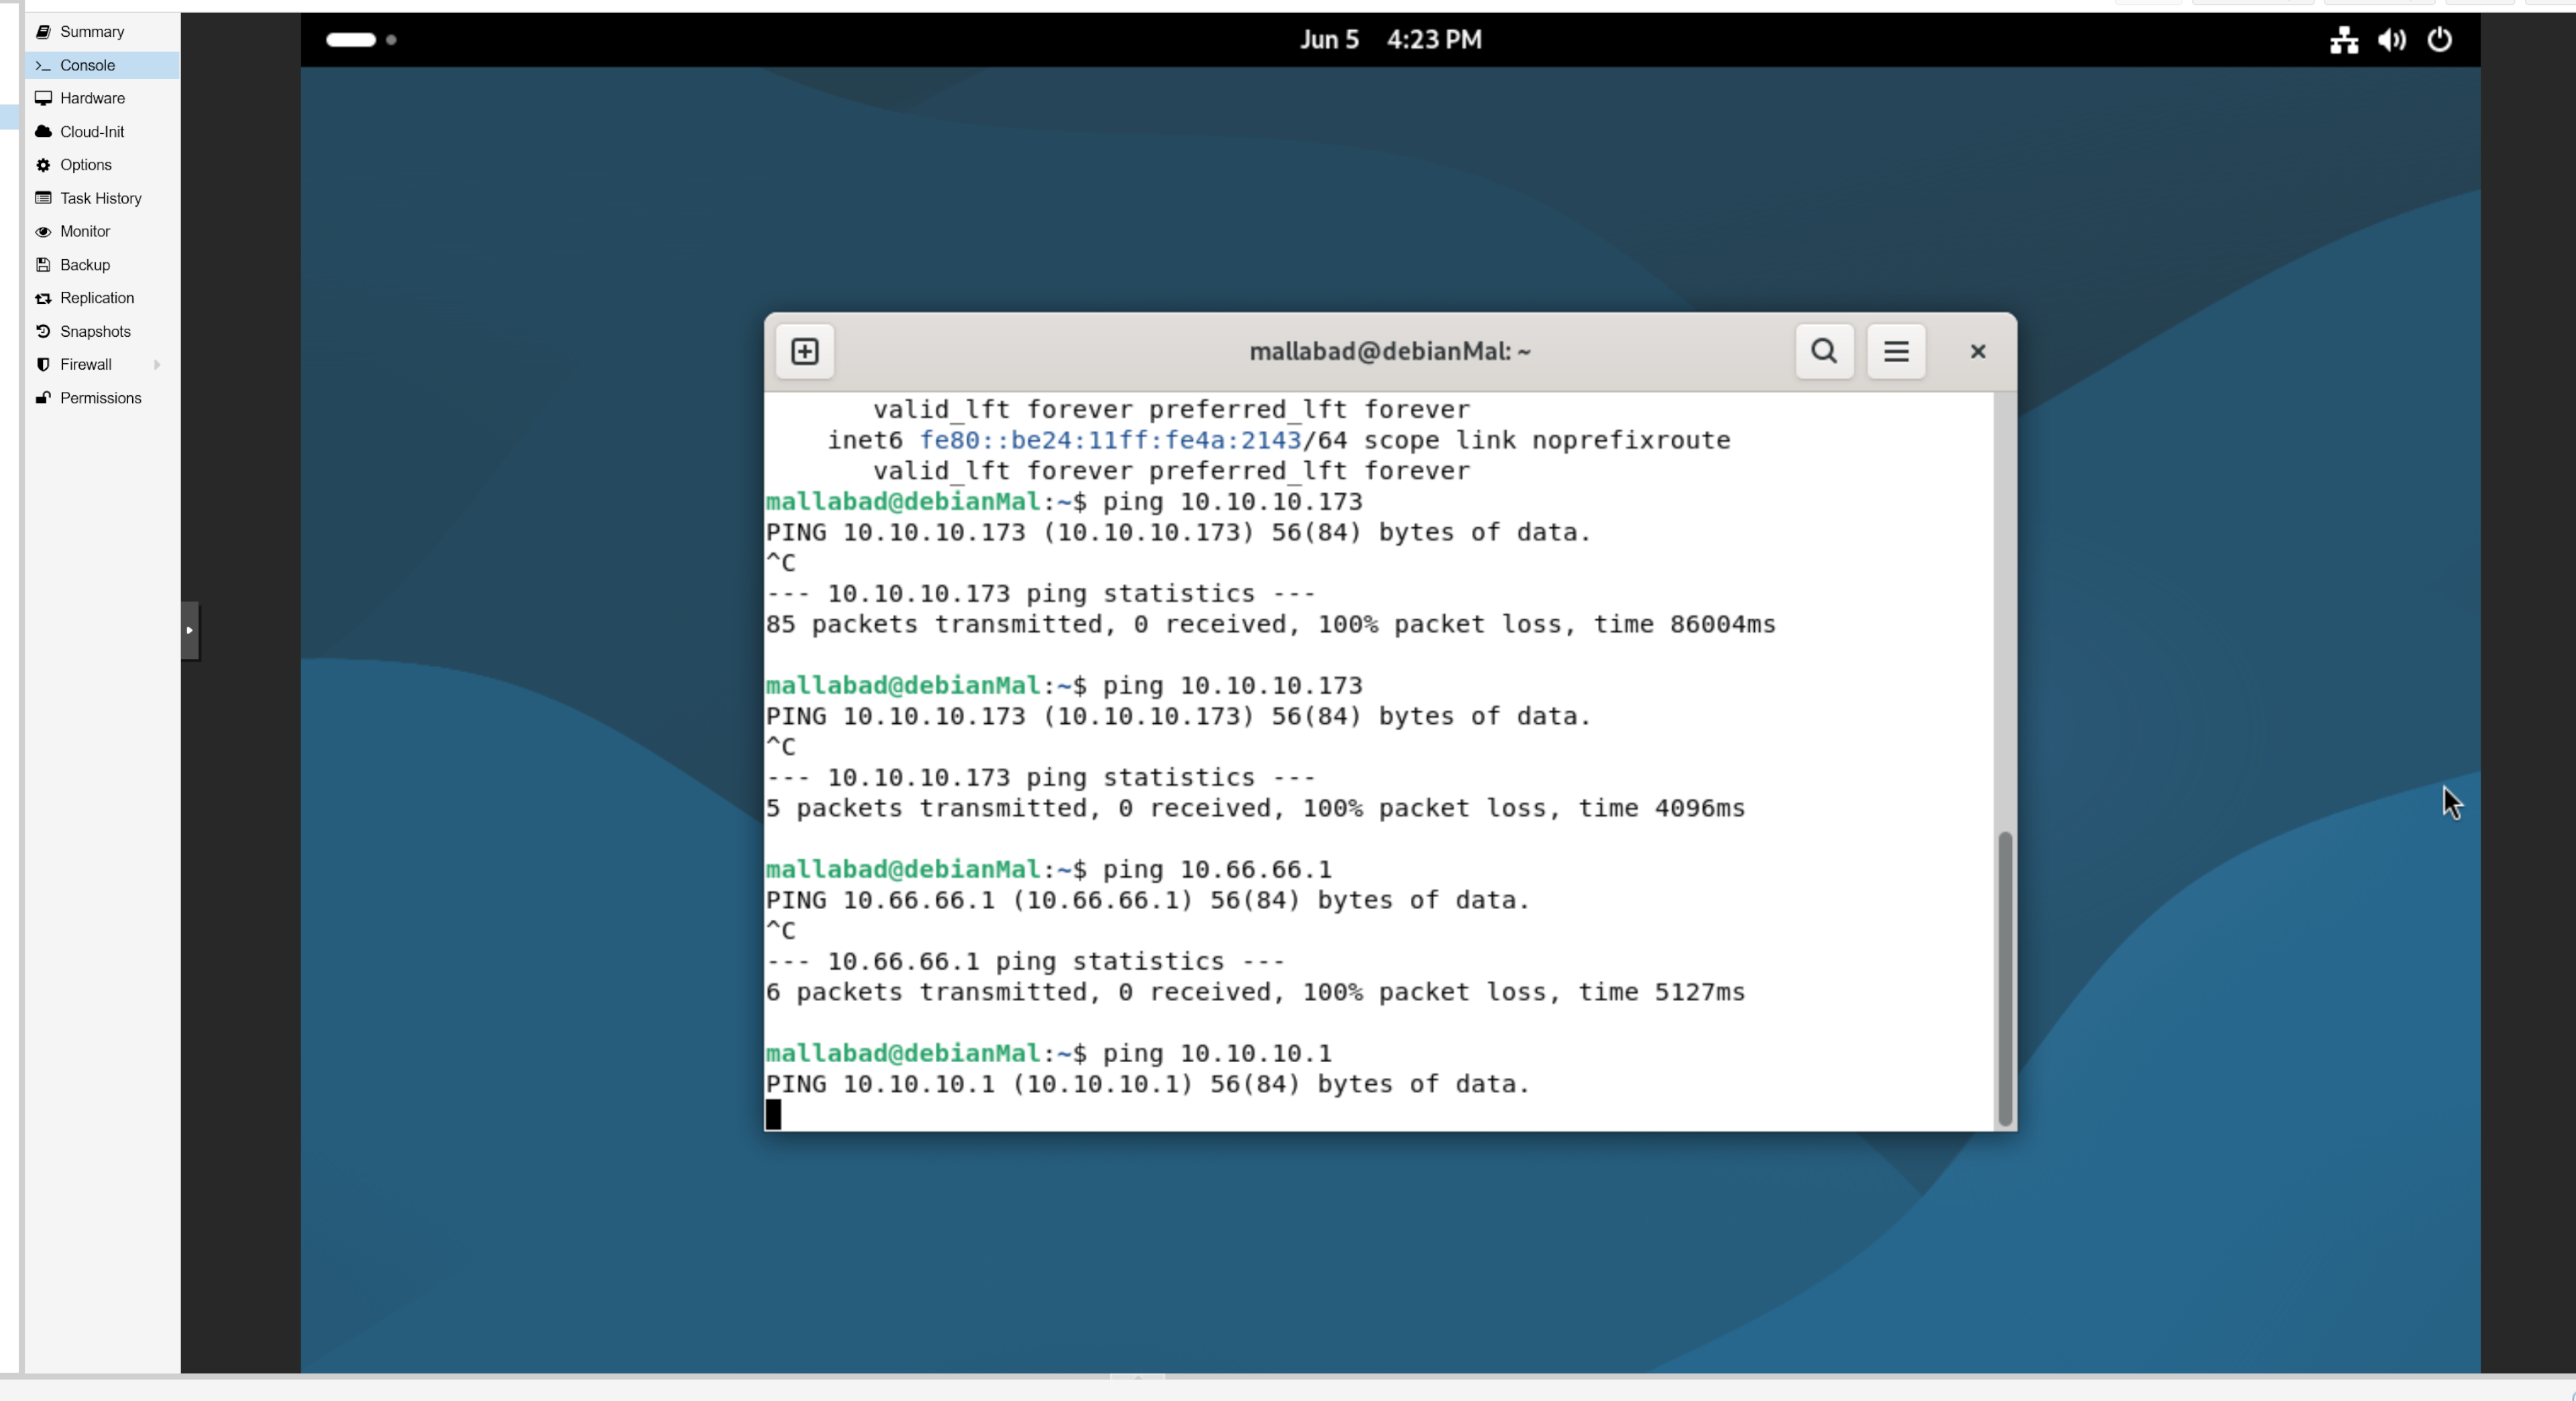The width and height of the screenshot is (2576, 1401).
Task: Open terminal search
Action: (x=1824, y=351)
